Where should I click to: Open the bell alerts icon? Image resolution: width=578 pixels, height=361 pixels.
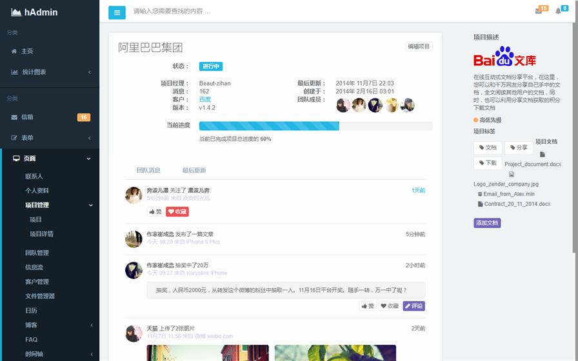click(558, 11)
